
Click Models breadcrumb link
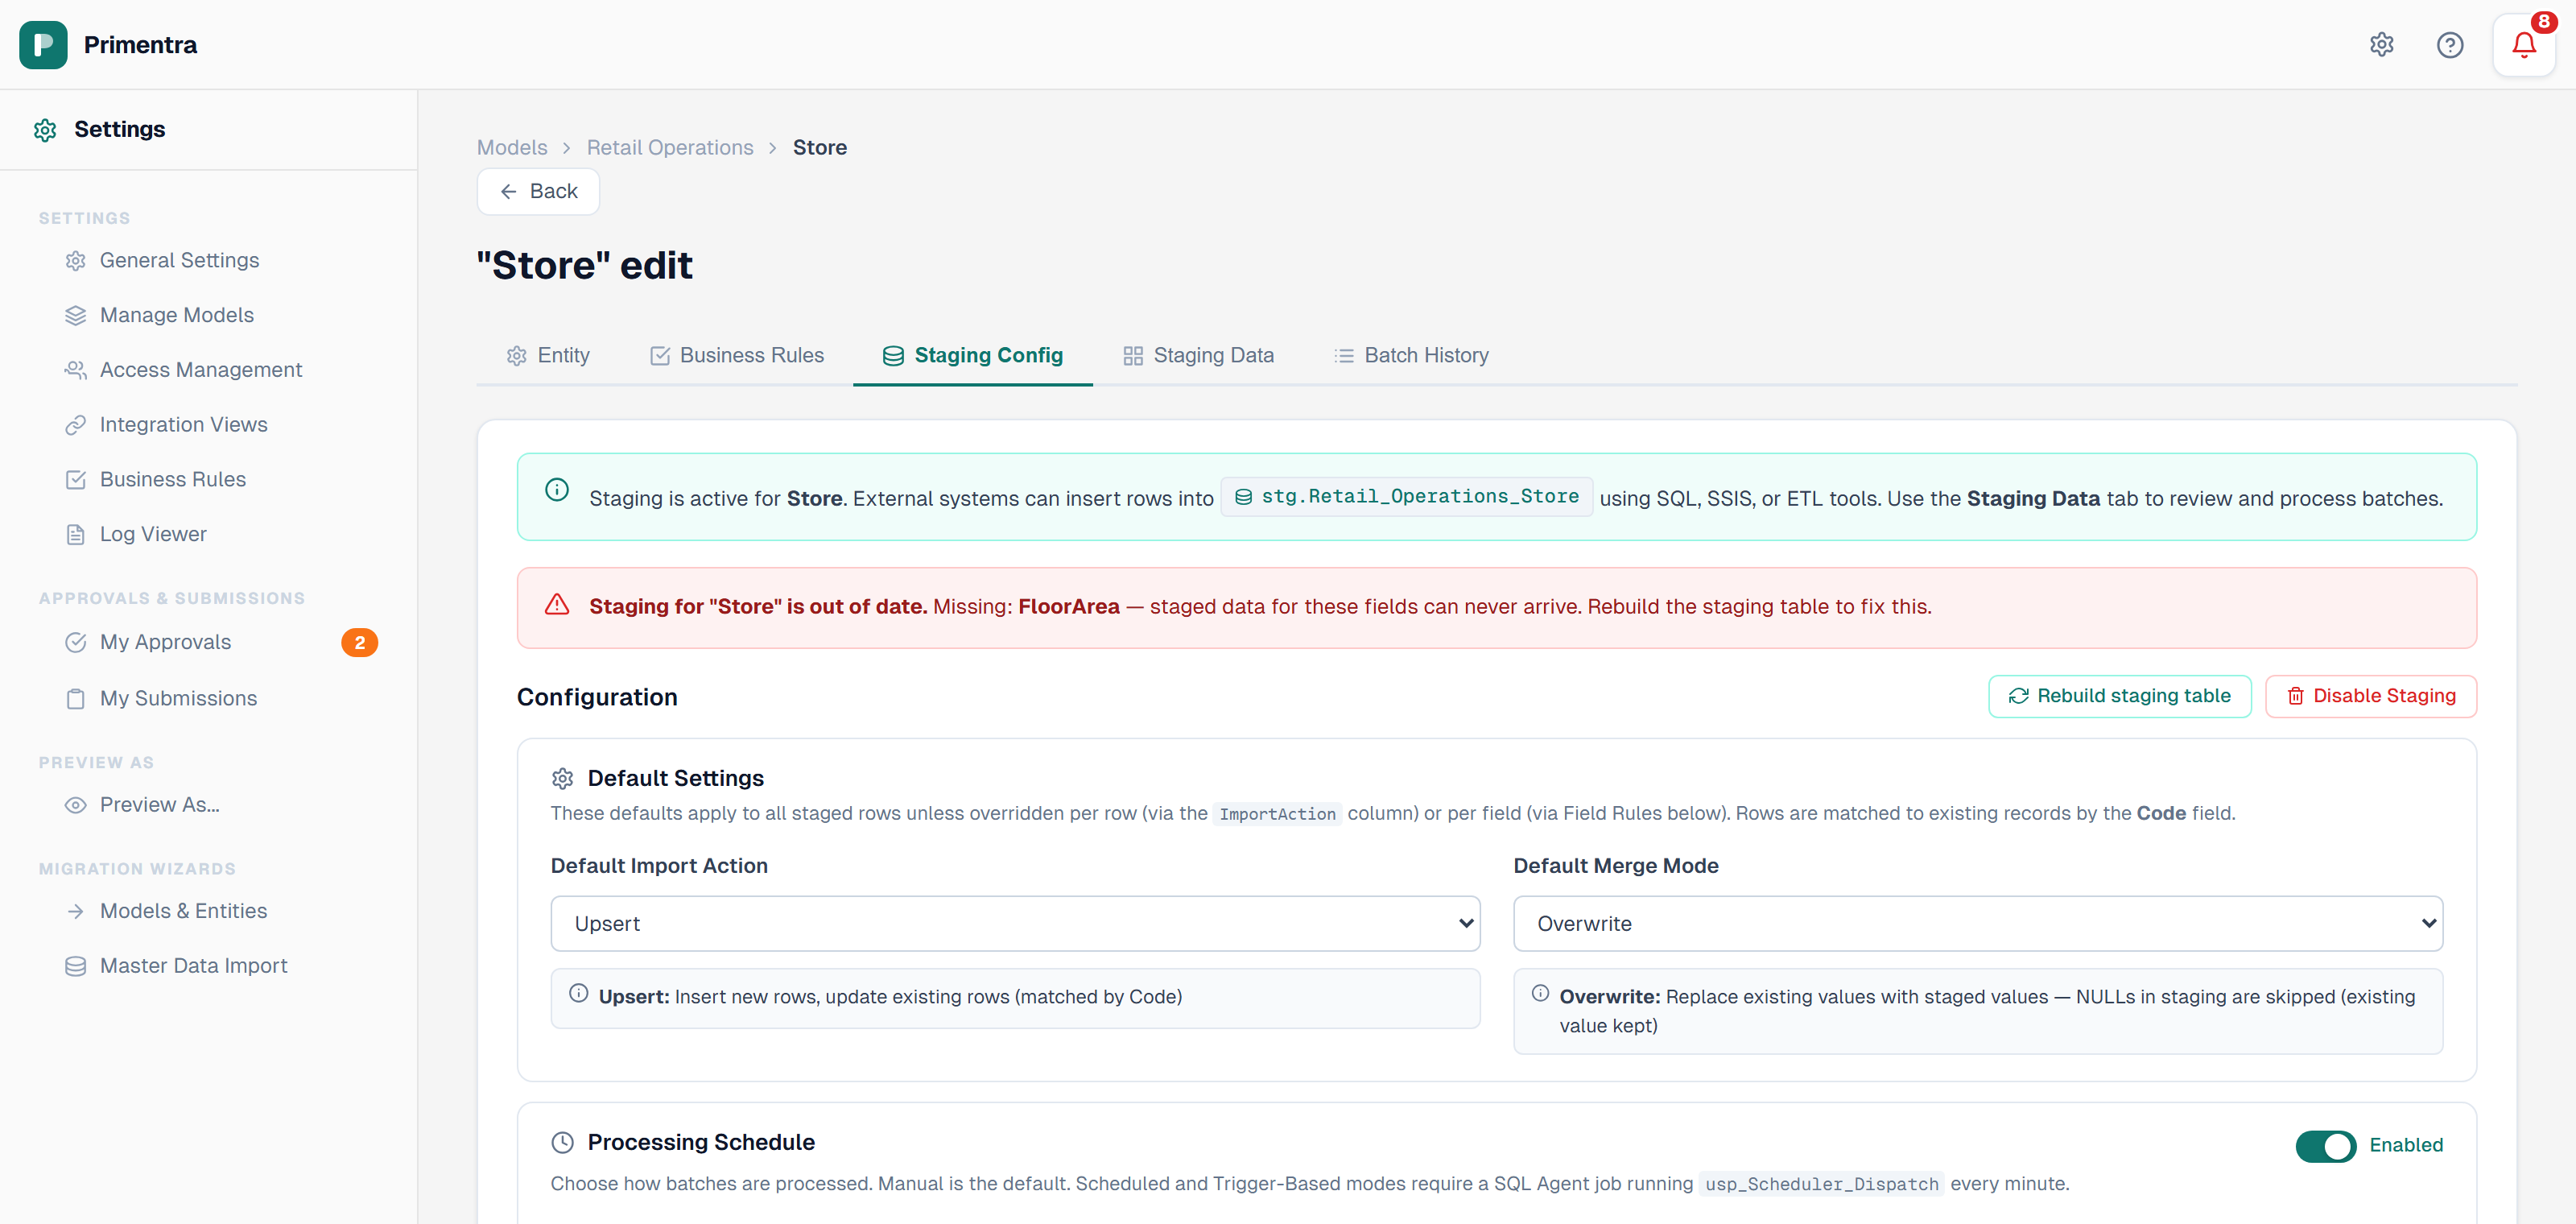[x=512, y=148]
